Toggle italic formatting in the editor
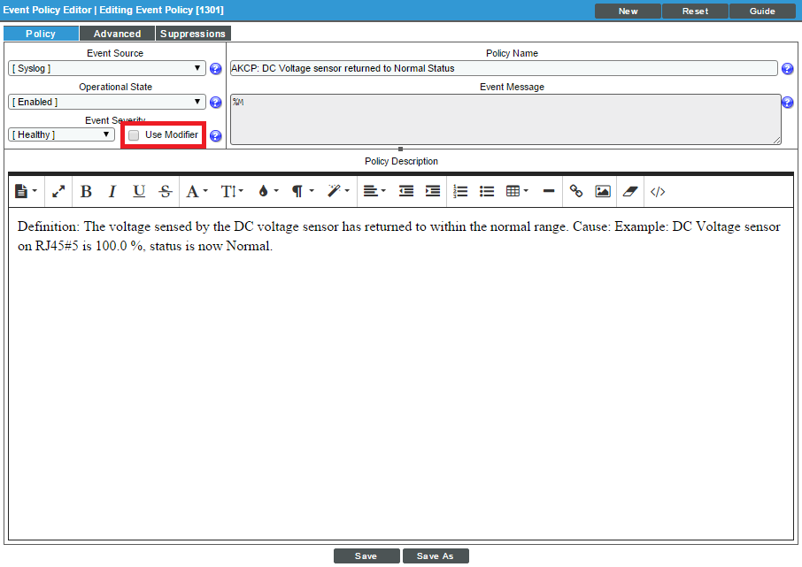 (x=111, y=191)
